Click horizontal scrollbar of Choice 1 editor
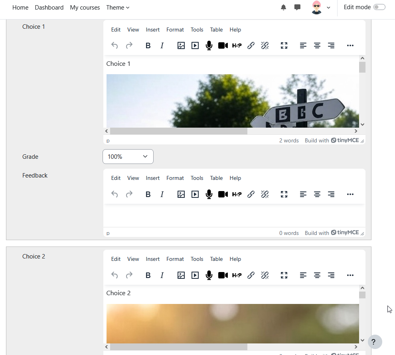 [179, 131]
